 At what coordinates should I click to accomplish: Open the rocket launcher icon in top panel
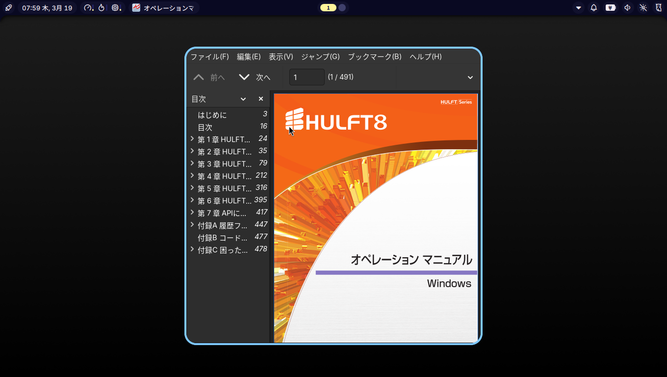tap(8, 8)
